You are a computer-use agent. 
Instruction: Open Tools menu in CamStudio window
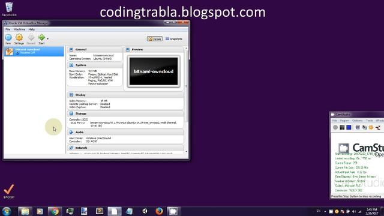pyautogui.click(x=370, y=121)
